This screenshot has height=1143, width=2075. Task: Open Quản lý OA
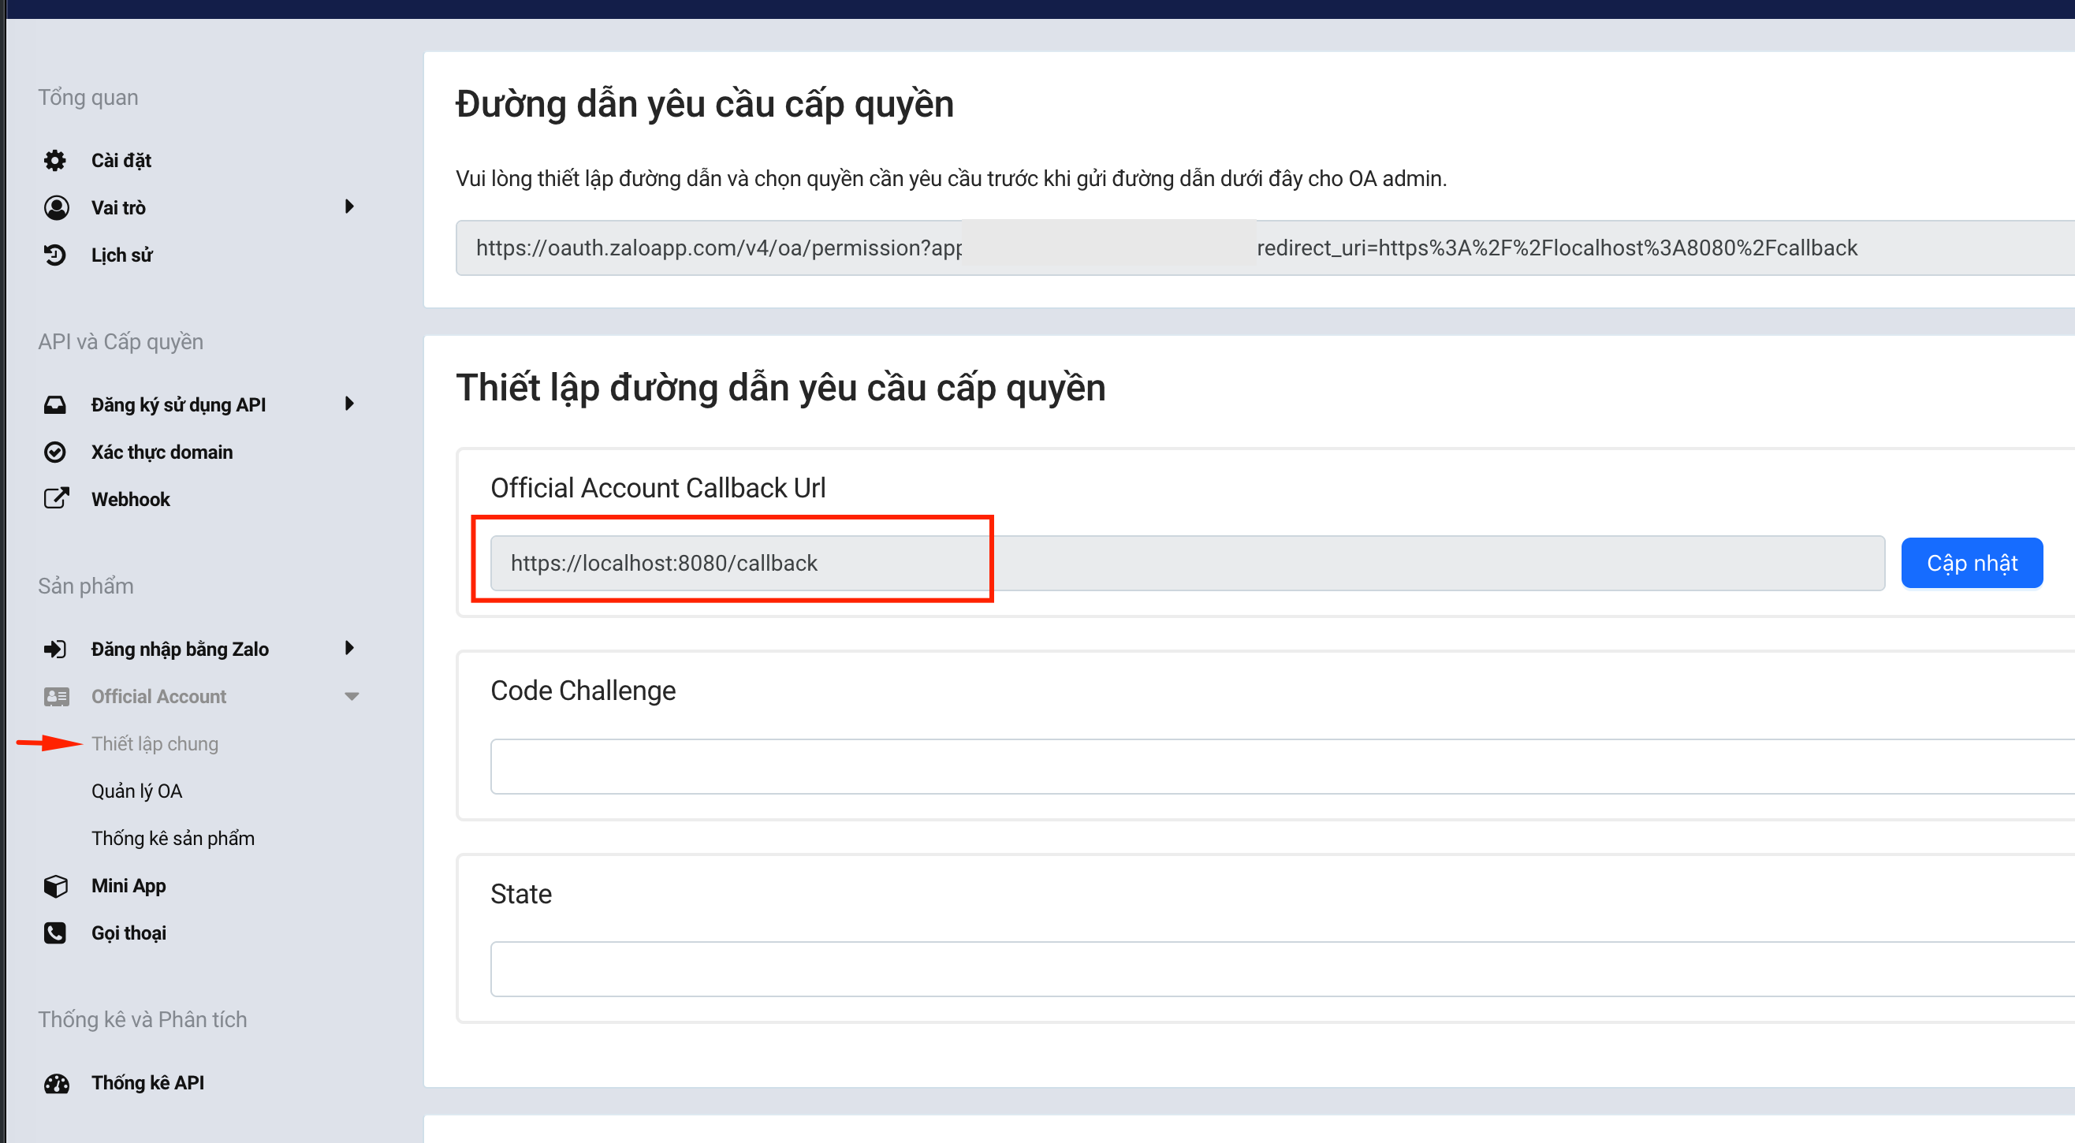tap(137, 790)
